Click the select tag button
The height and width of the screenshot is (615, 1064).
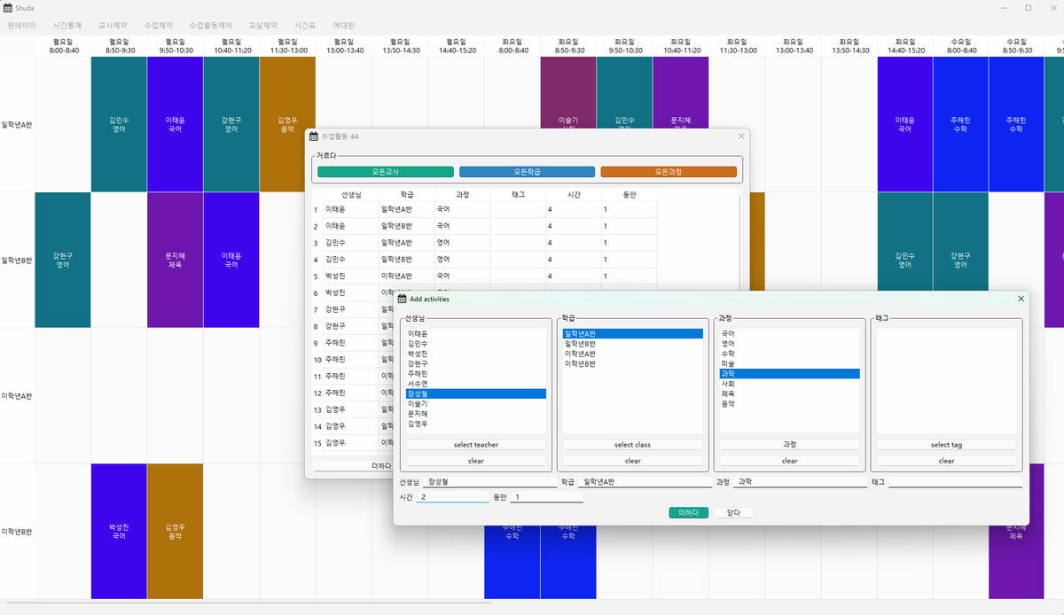(x=947, y=445)
